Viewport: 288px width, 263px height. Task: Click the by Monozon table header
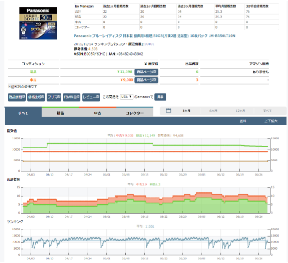point(84,6)
